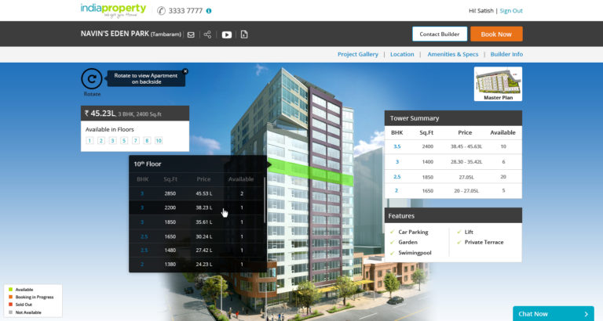603x321 pixels.
Task: Click the Tower Summary heading
Action: tap(415, 118)
